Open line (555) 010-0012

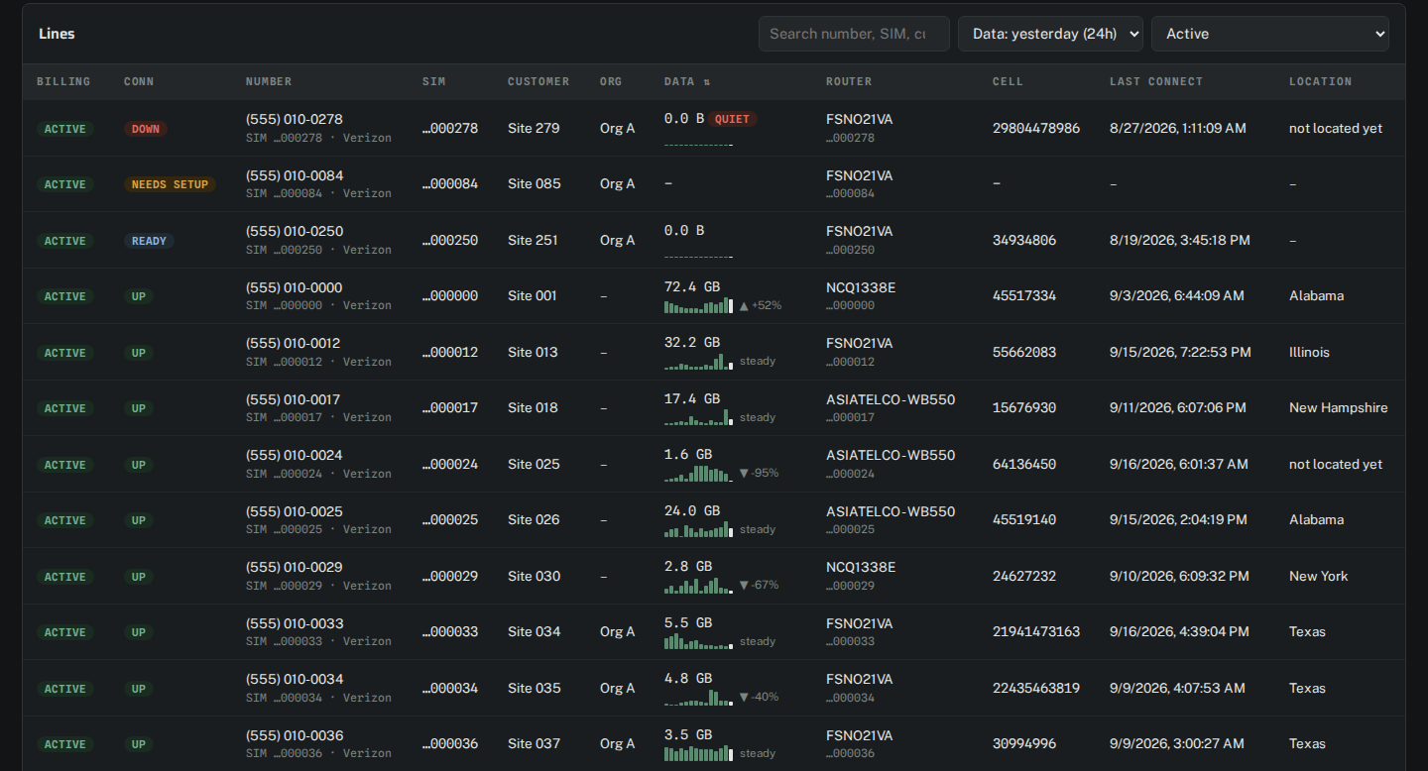pos(294,343)
